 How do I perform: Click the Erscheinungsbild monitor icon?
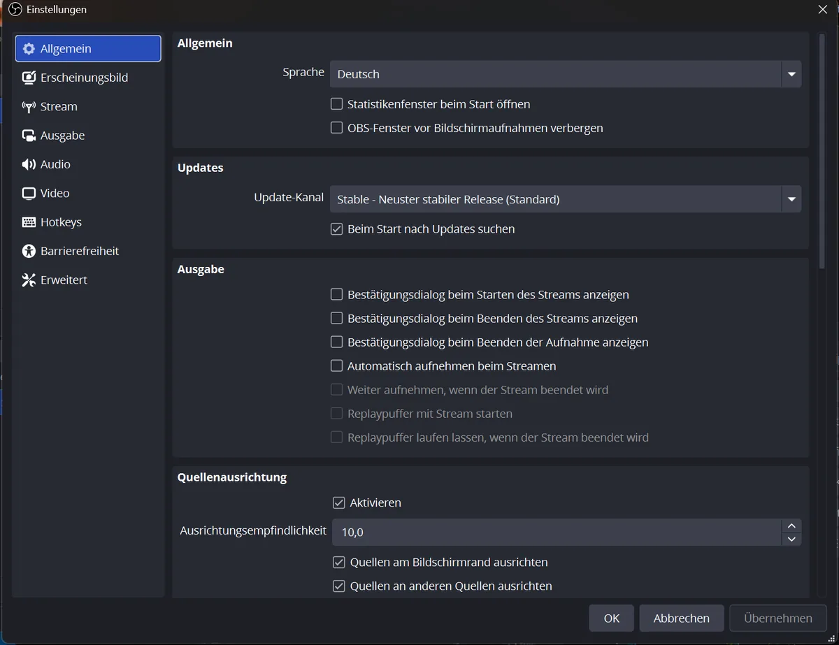29,78
